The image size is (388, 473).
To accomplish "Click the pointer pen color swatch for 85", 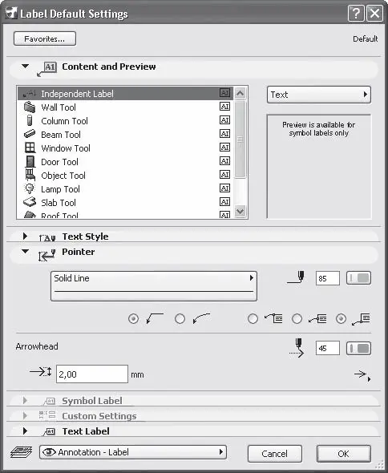I will click(x=358, y=278).
